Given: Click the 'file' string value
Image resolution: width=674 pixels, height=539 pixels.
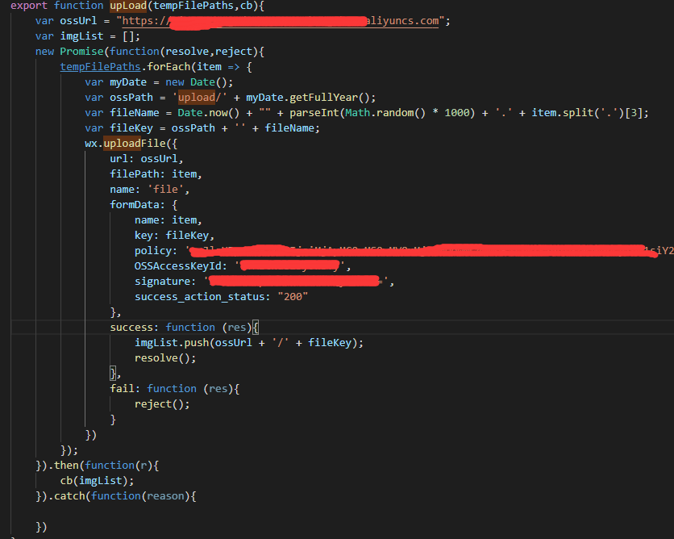Looking at the screenshot, I should point(165,190).
